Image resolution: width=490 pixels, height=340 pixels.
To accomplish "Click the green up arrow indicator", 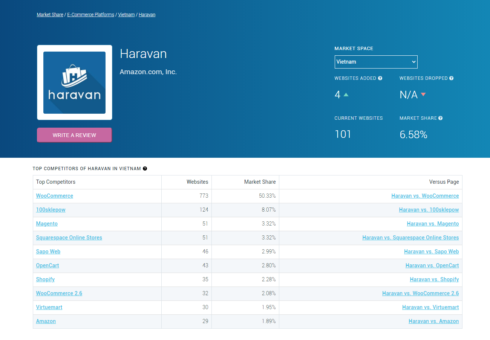I will tap(346, 95).
